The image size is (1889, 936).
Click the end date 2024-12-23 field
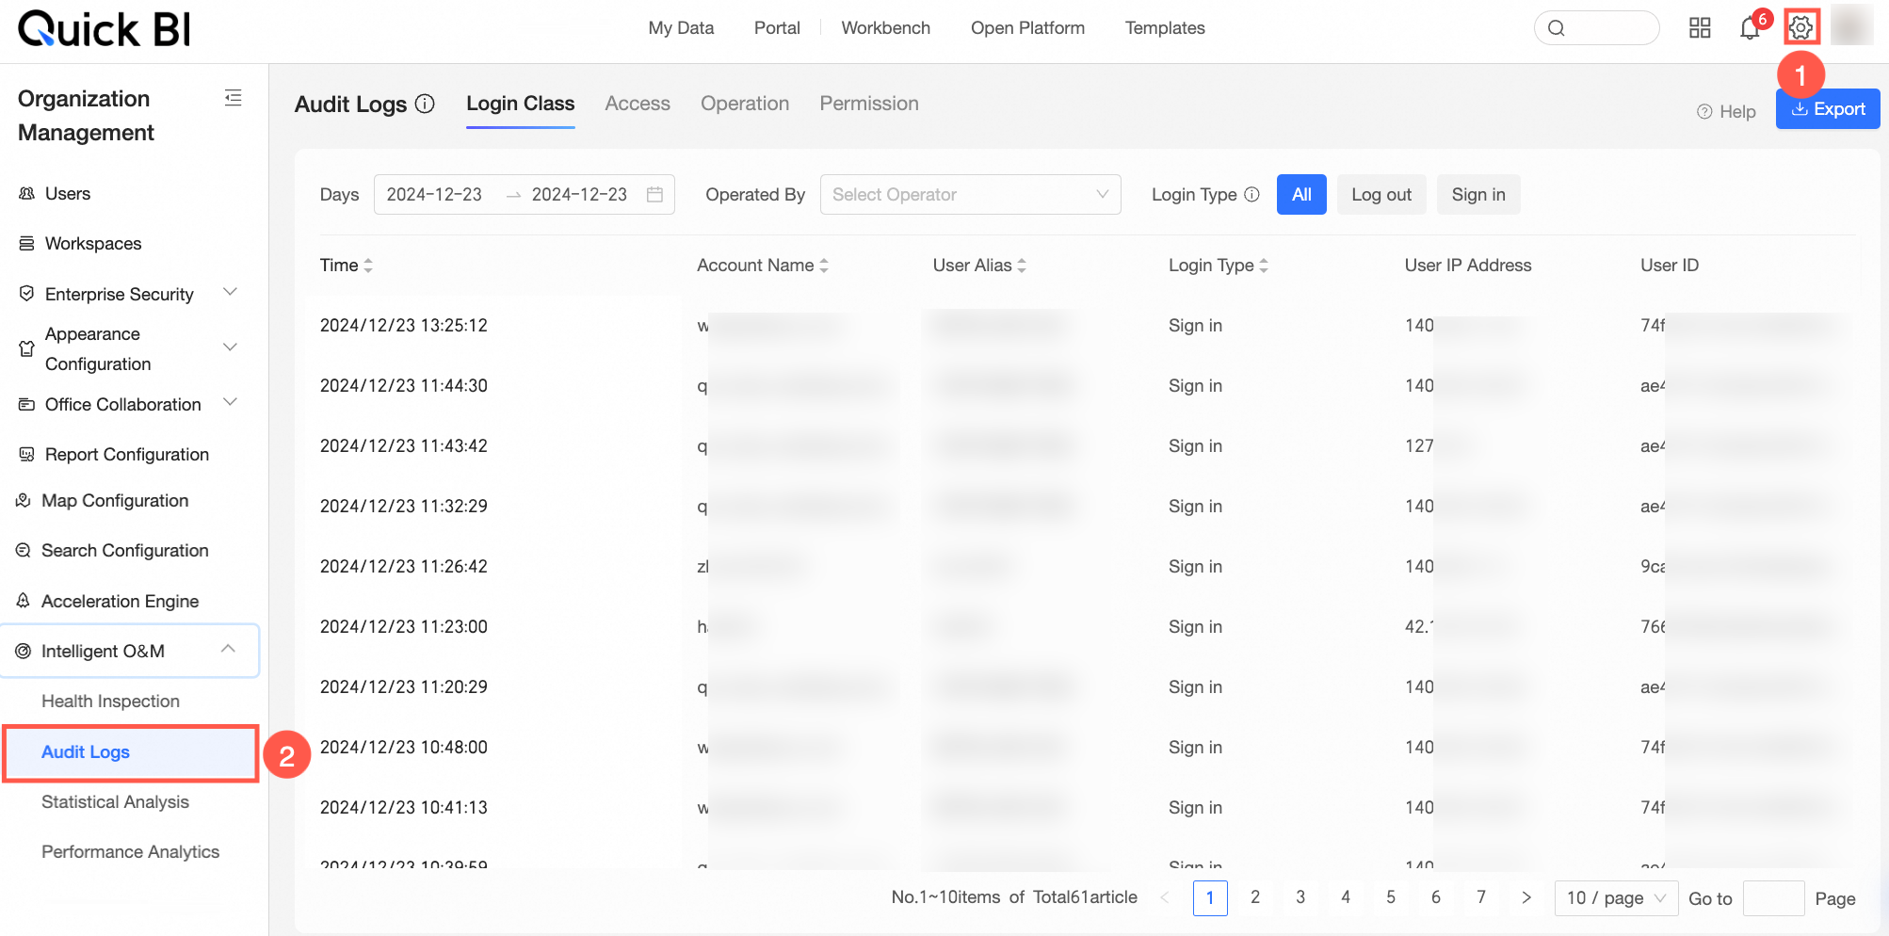click(x=579, y=194)
